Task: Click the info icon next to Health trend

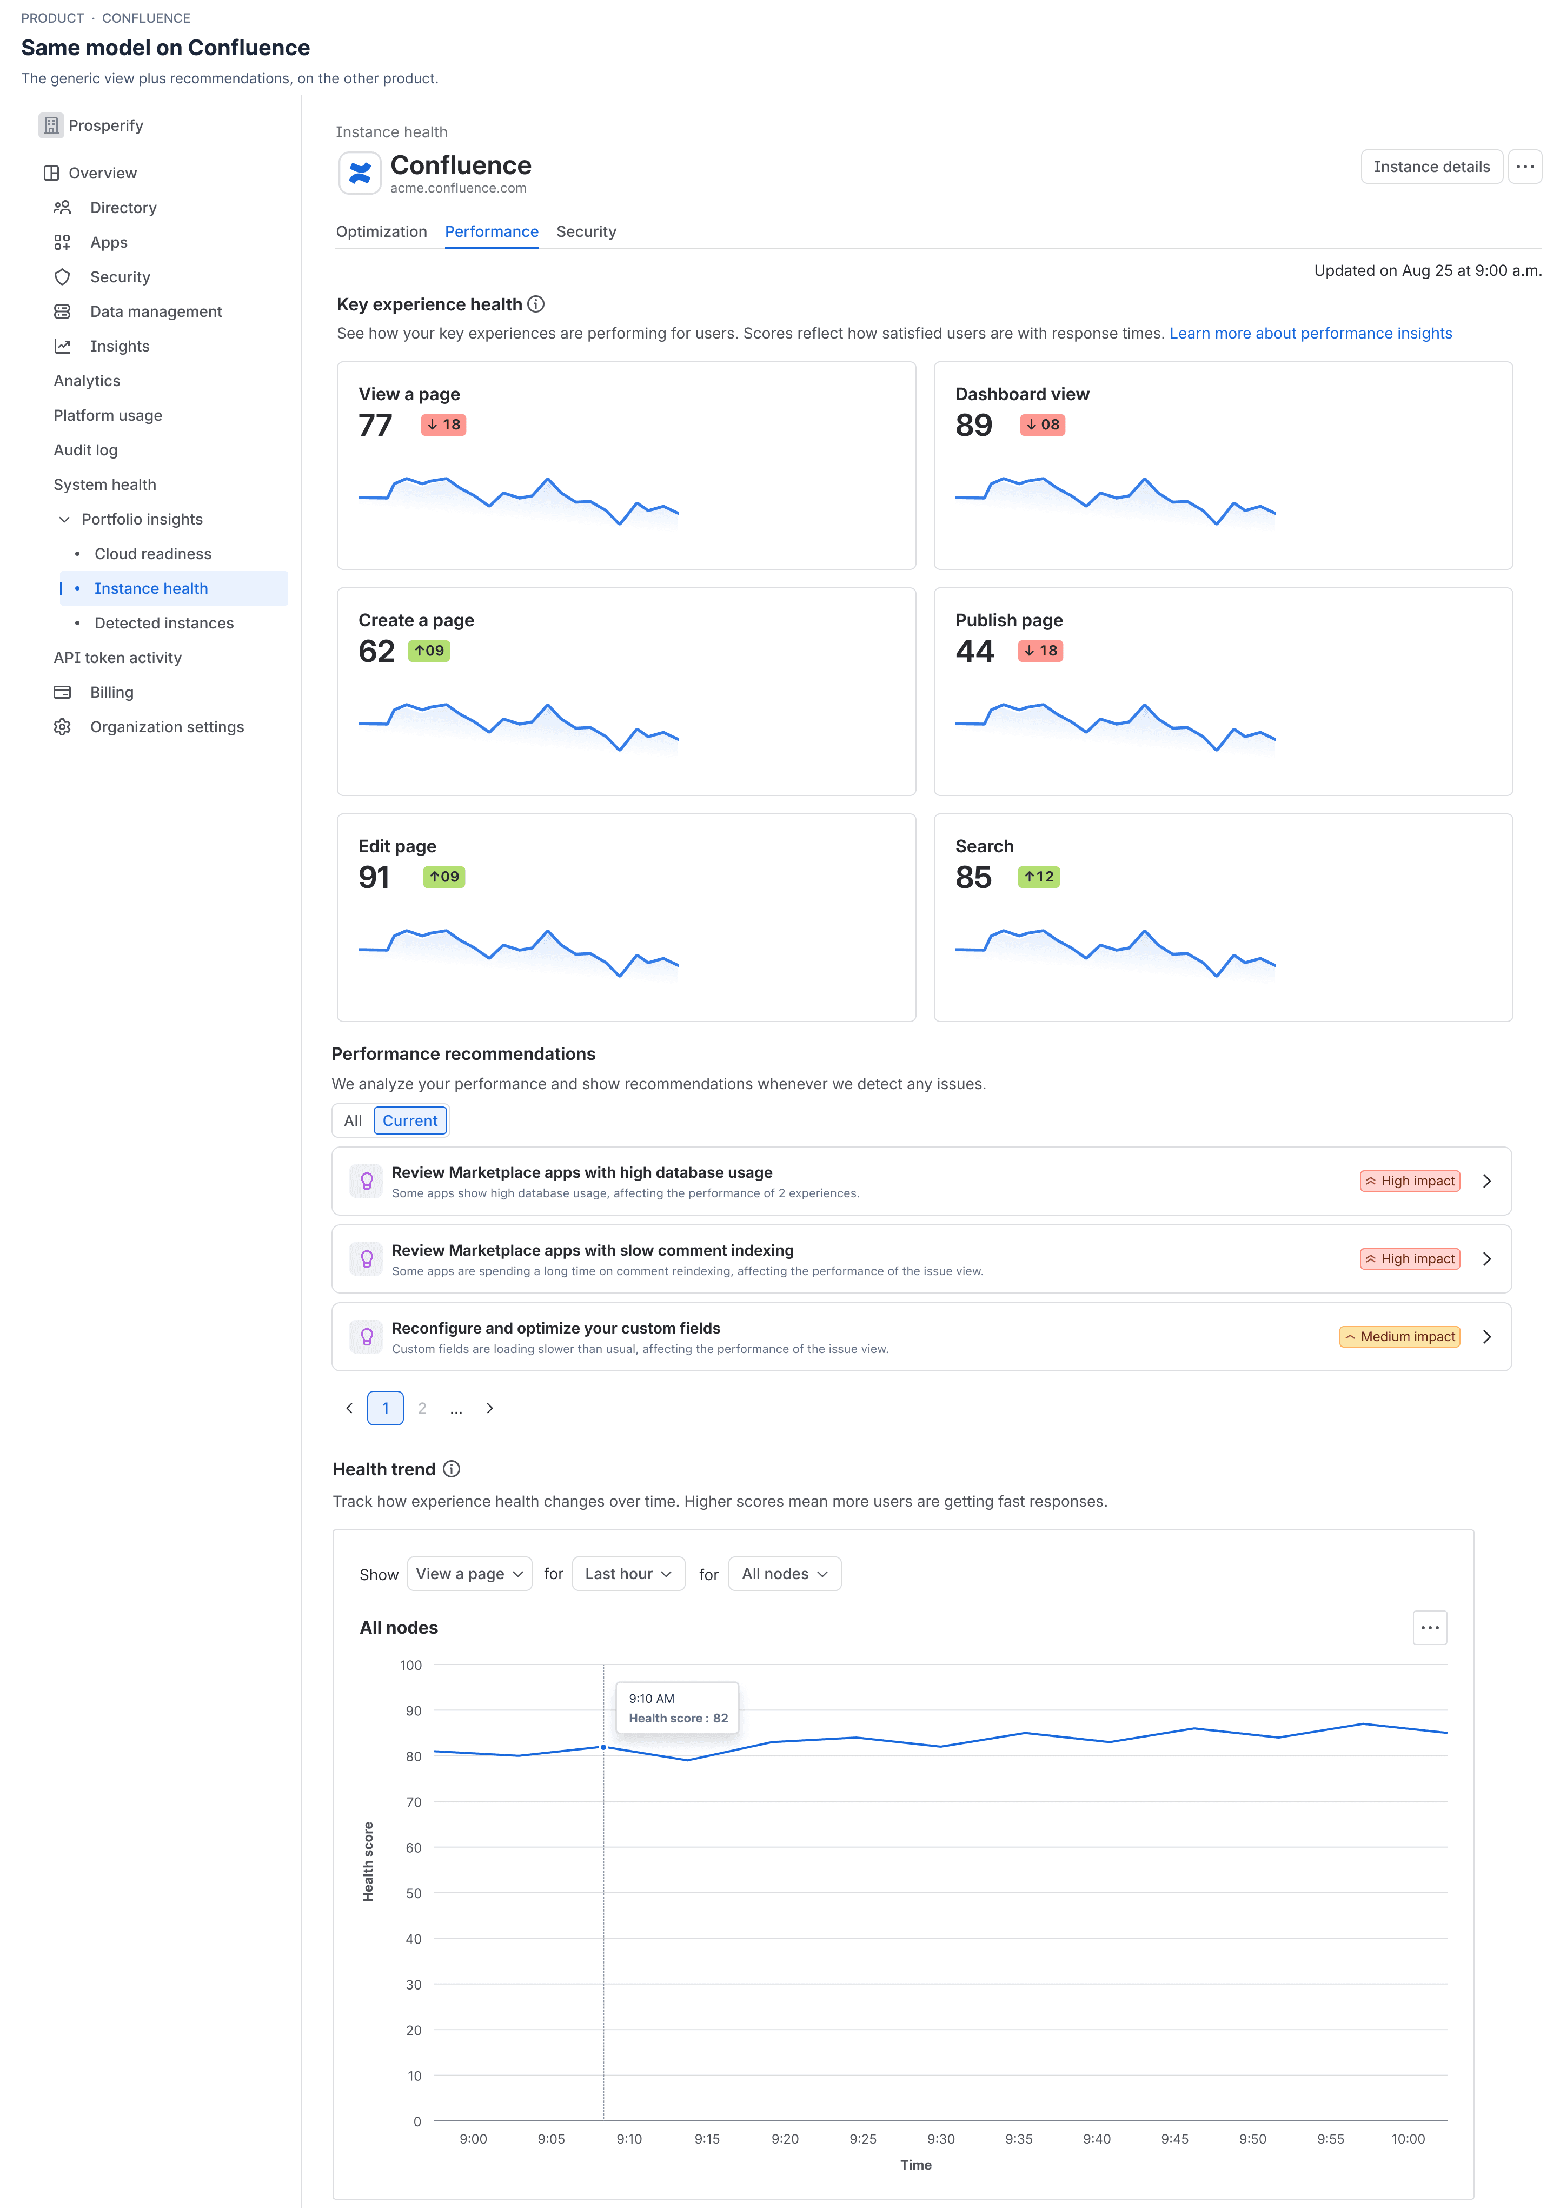Action: [x=451, y=1468]
